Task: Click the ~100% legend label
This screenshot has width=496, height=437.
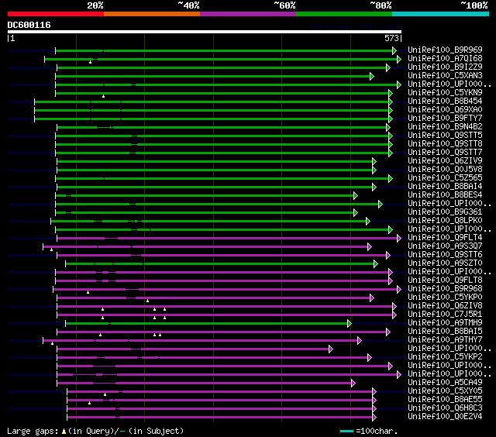Action: pyautogui.click(x=474, y=5)
